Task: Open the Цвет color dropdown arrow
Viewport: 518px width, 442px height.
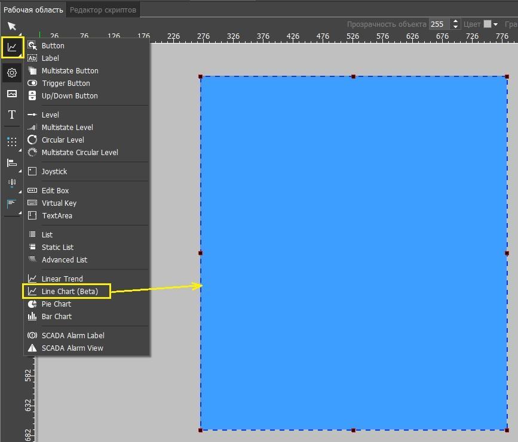Action: click(496, 24)
